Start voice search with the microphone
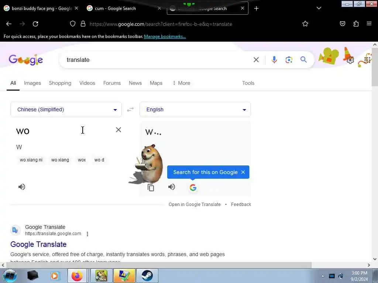The image size is (378, 283). coord(274,60)
